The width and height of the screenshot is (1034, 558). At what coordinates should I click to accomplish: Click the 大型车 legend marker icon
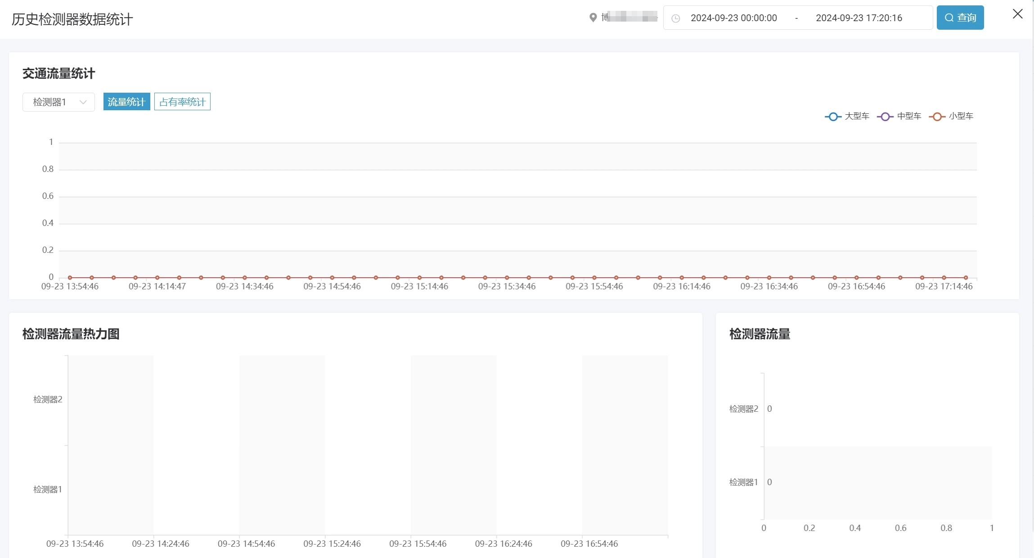point(833,117)
